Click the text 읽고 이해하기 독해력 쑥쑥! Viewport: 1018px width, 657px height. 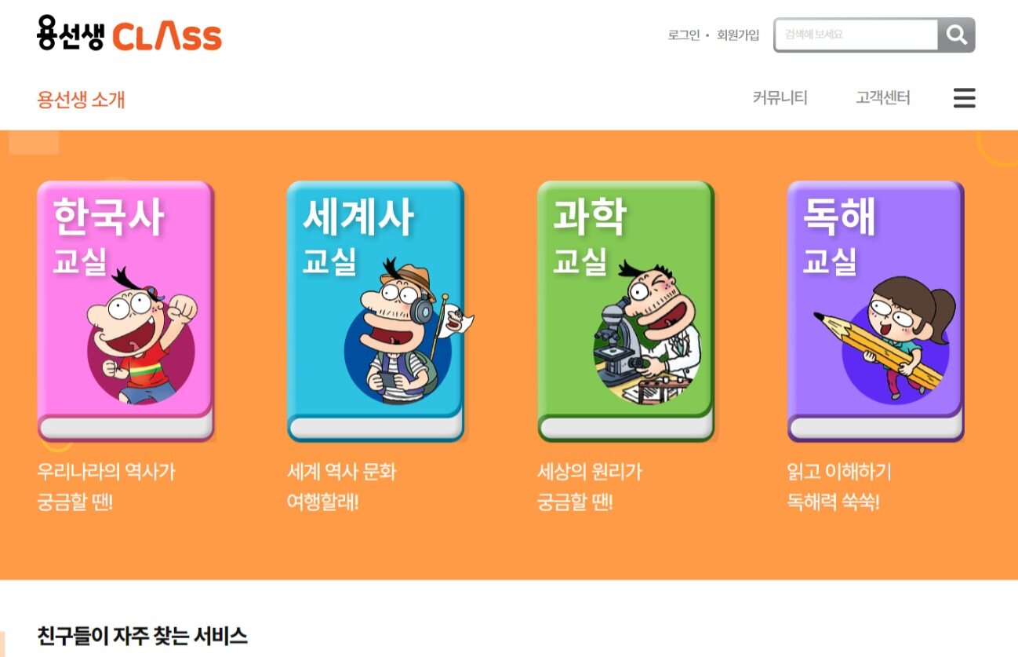pyautogui.click(x=839, y=487)
